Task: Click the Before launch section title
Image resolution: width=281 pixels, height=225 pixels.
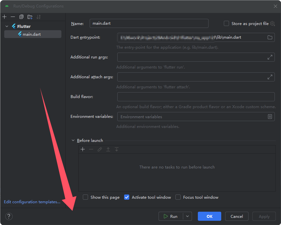Action: tap(90, 141)
